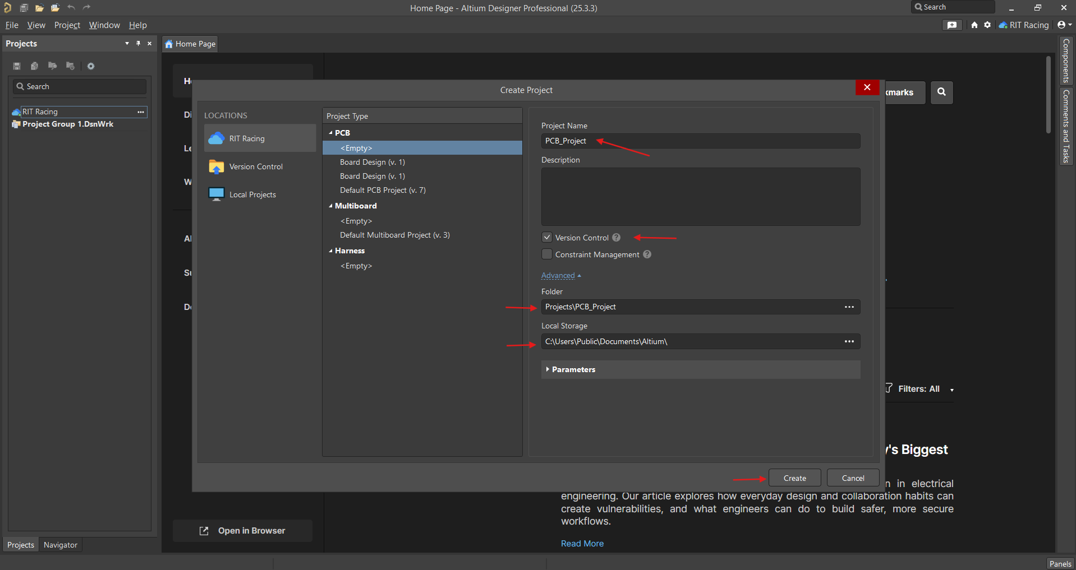Click the Project Name input field
The width and height of the screenshot is (1076, 570).
click(x=701, y=141)
